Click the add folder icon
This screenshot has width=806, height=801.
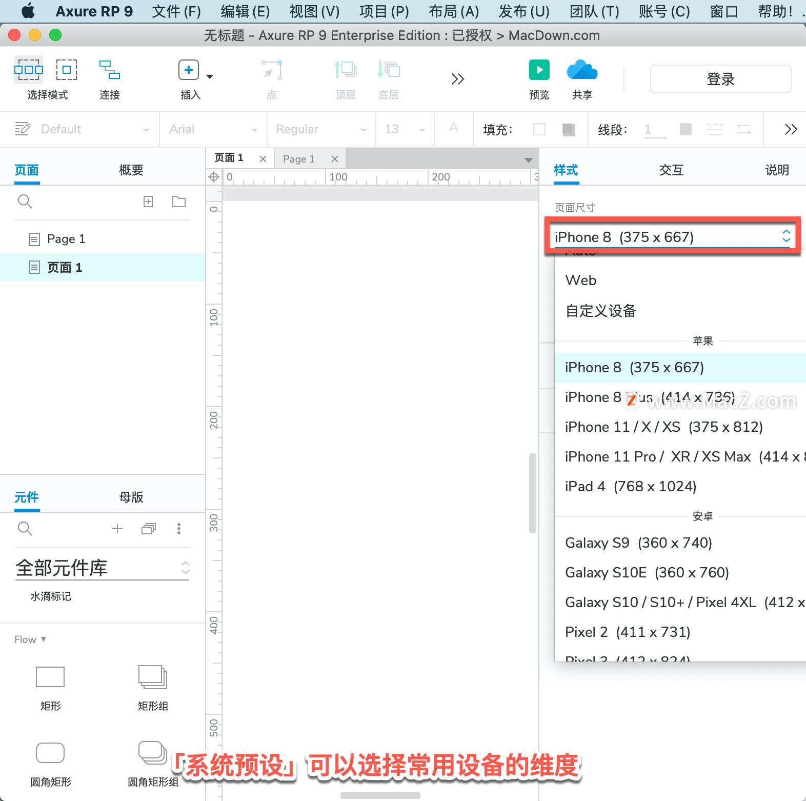click(178, 202)
